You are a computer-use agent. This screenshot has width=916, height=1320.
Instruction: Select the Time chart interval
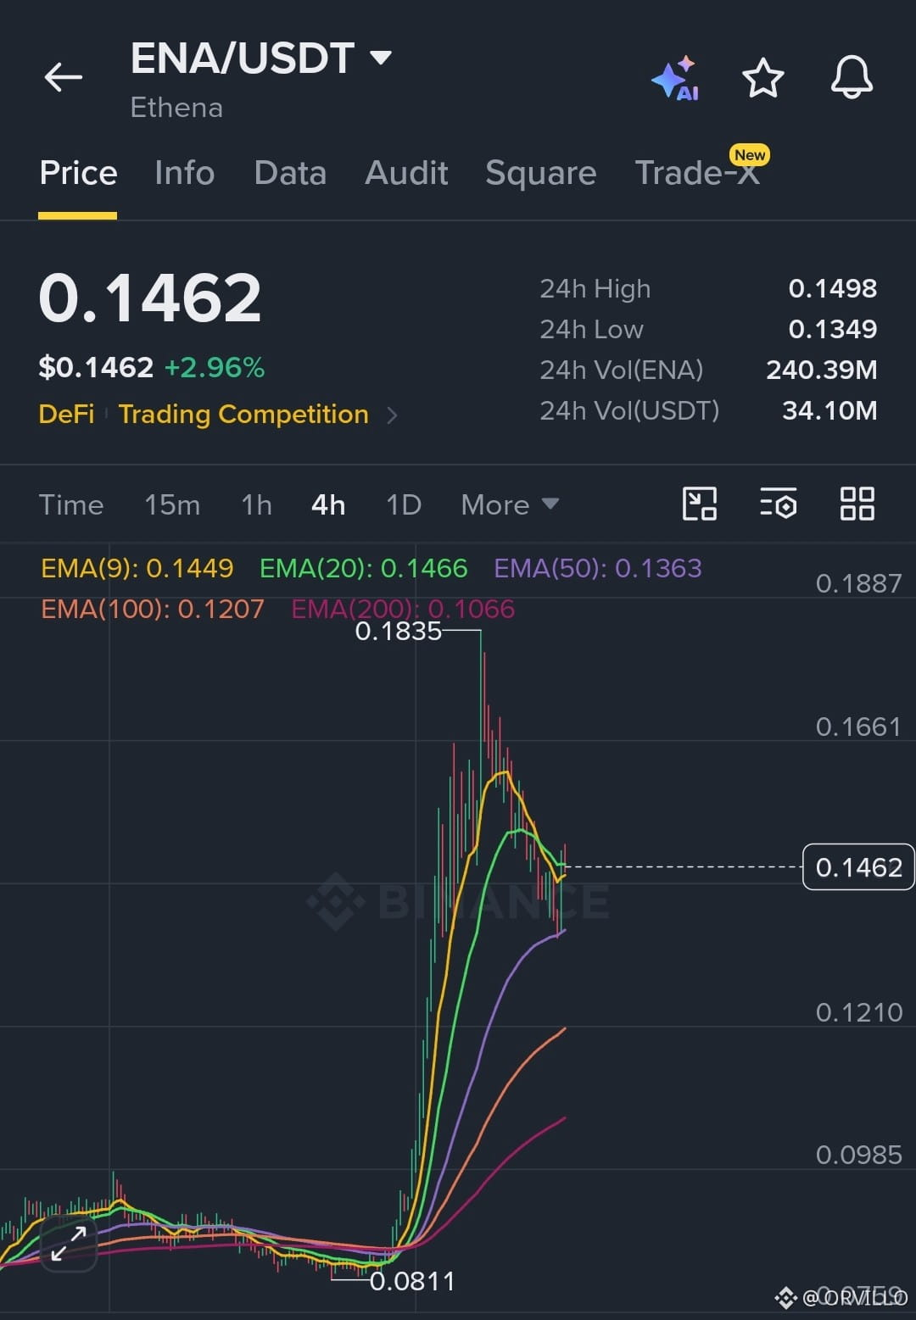point(71,505)
